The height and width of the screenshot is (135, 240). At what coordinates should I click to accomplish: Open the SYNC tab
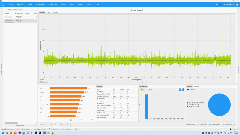tap(89, 4)
